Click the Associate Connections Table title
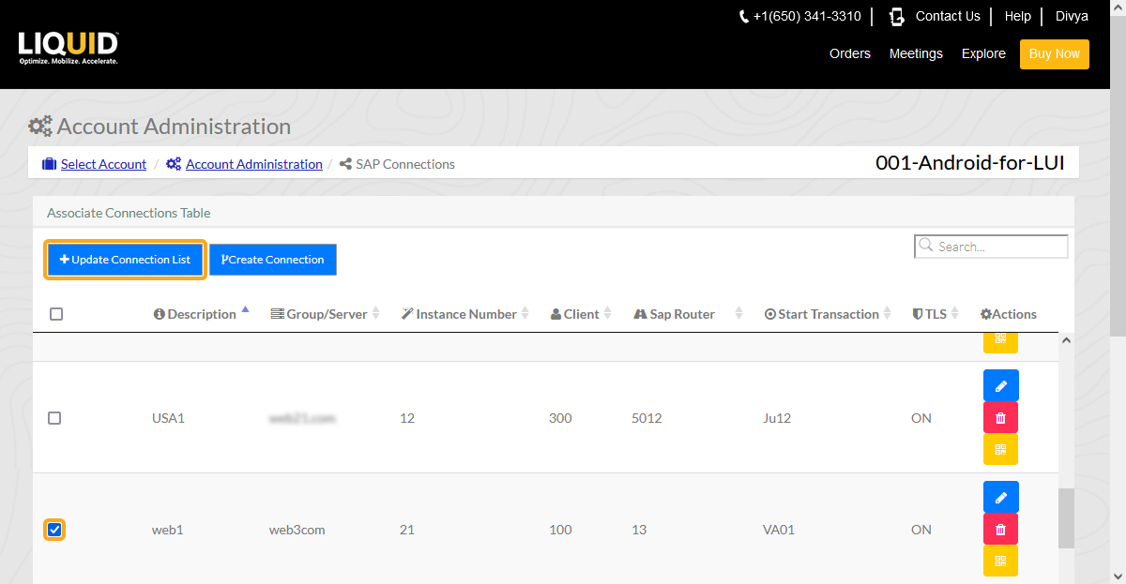Viewport: 1126px width, 584px height. point(129,213)
